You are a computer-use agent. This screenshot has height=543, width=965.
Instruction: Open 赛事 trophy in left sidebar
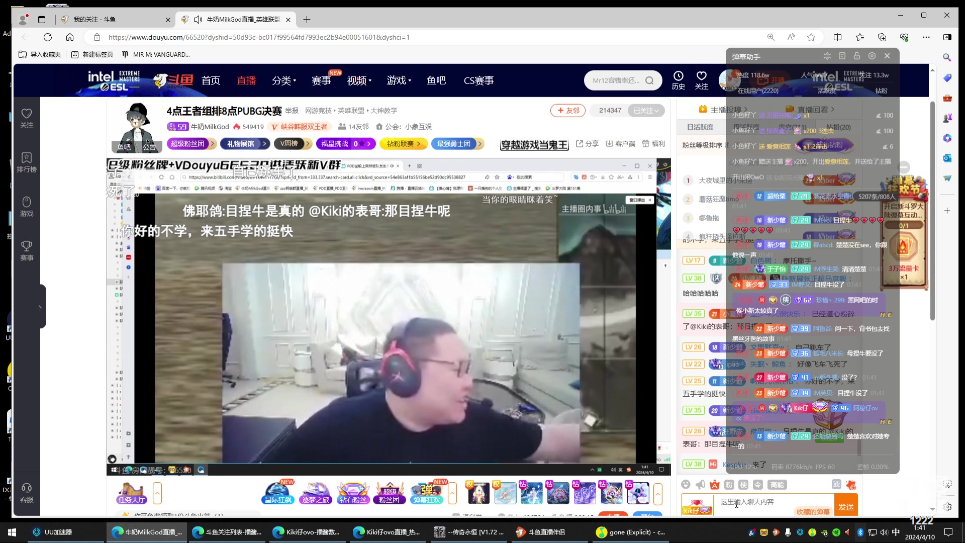(x=27, y=251)
